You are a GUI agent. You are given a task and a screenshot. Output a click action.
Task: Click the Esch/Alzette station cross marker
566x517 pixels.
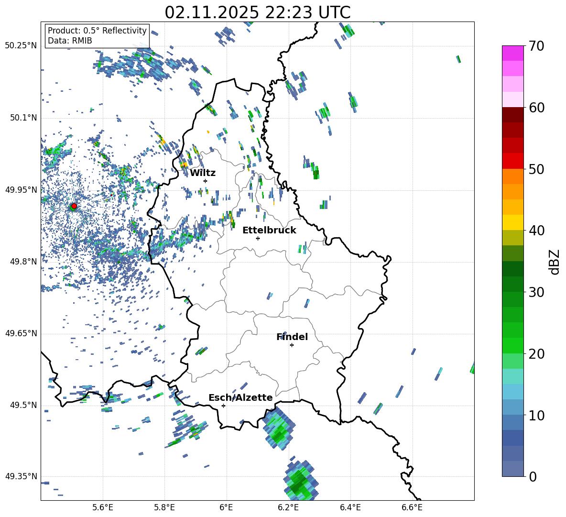[223, 406]
